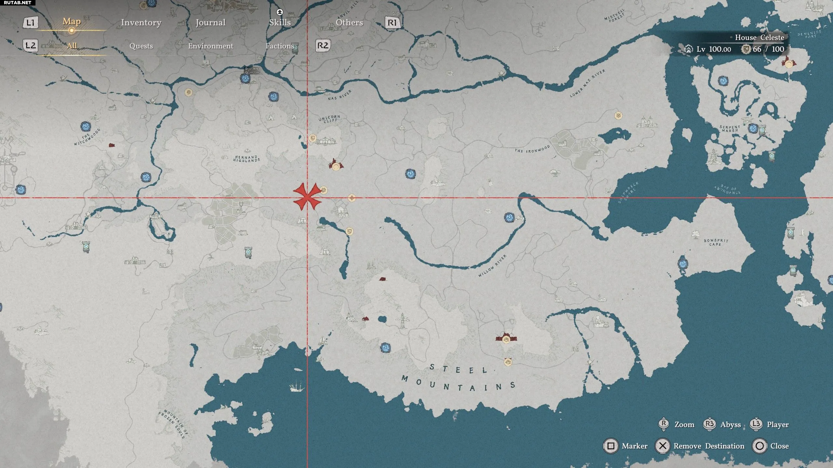Viewport: 833px width, 468px height.
Task: Select the fast travel point on Bowsprit Cape
Action: click(x=683, y=264)
